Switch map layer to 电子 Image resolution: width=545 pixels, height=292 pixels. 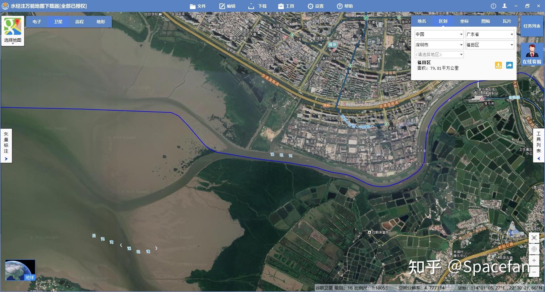37,22
